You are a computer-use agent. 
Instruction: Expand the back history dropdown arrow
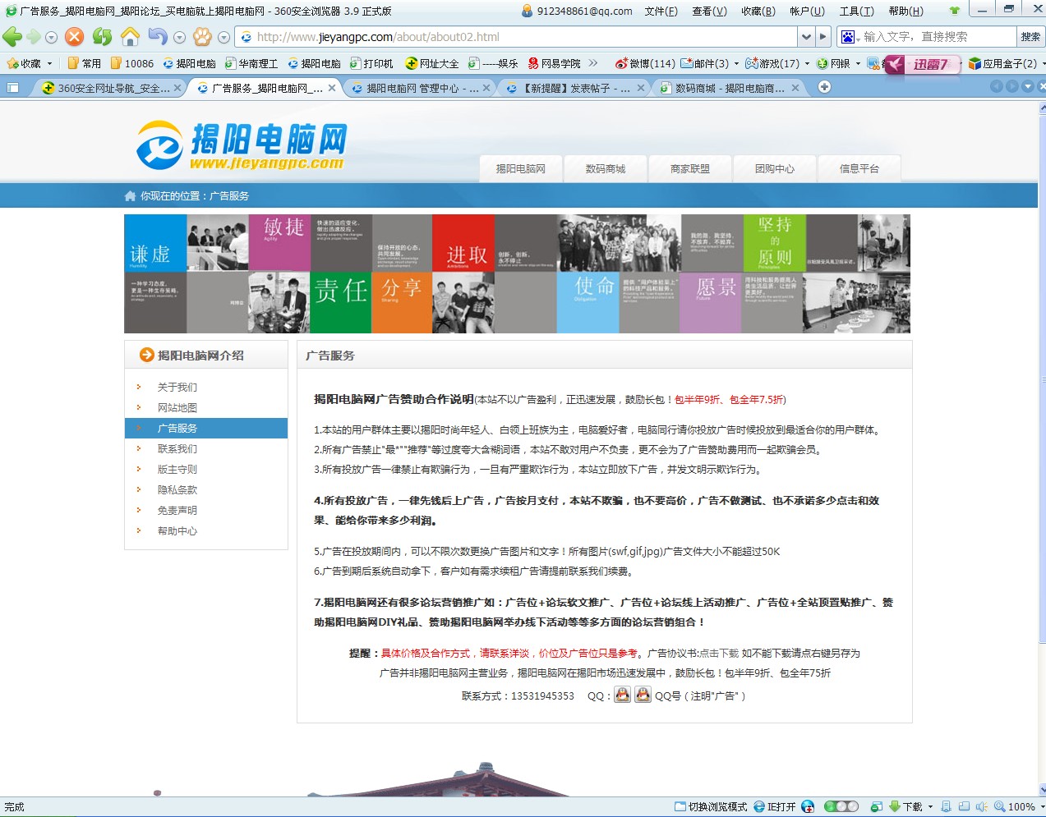pos(52,38)
